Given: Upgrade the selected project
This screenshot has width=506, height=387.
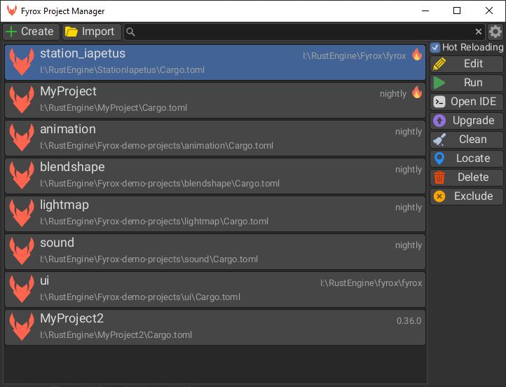Looking at the screenshot, I should pos(467,121).
